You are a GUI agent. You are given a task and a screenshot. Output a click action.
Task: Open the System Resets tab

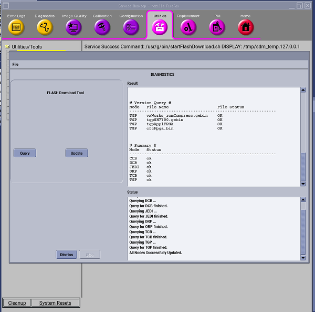(55, 303)
